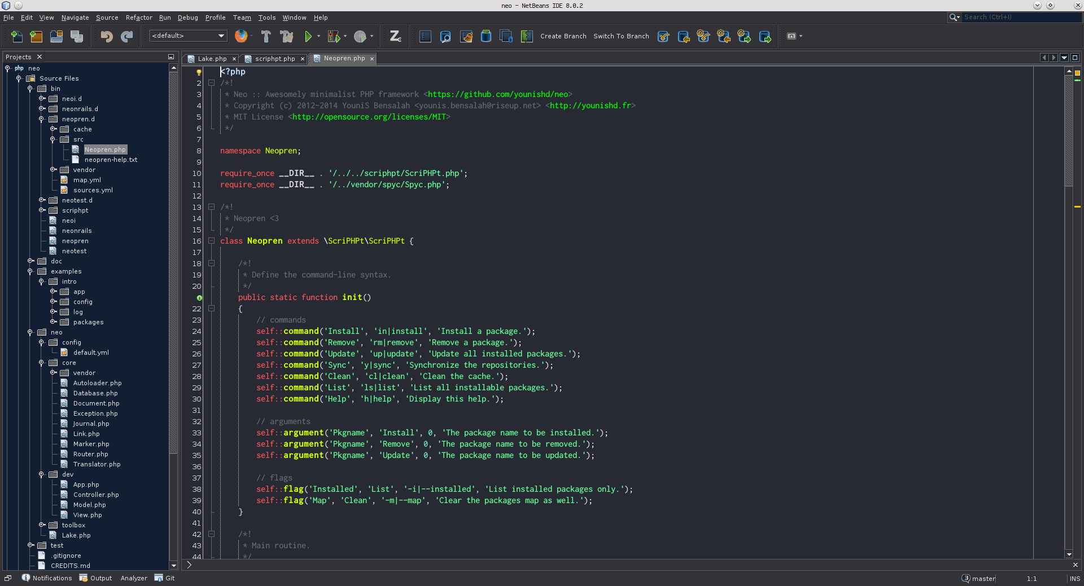1084x586 pixels.
Task: Click the master branch label in the status bar
Action: (x=984, y=579)
